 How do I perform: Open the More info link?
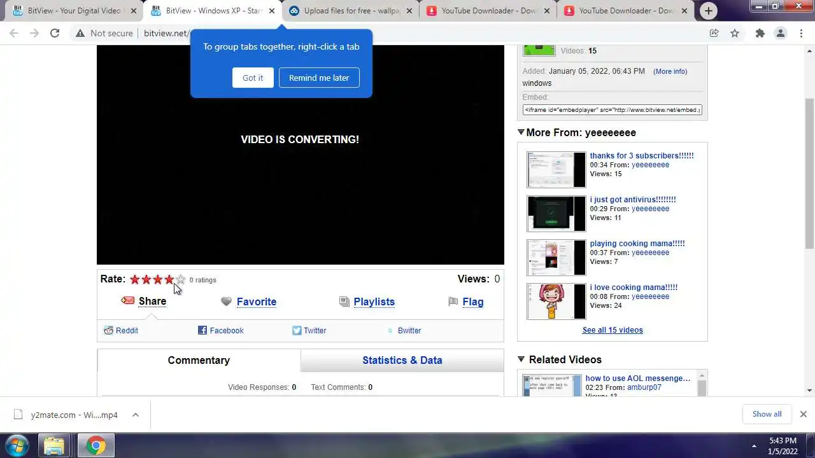[x=670, y=71]
